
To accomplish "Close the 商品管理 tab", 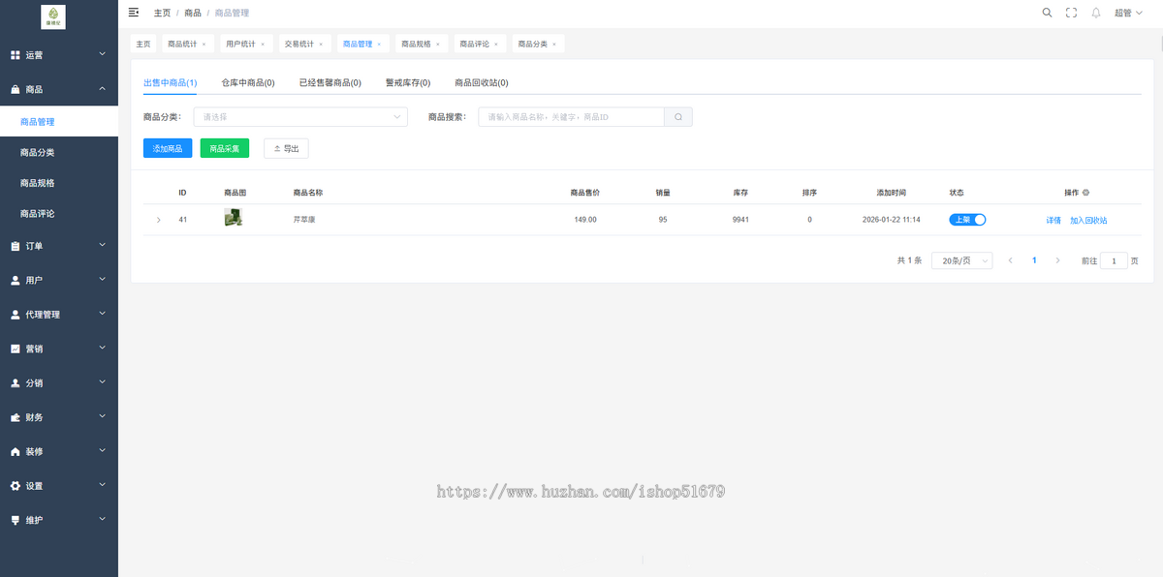I will pos(379,44).
